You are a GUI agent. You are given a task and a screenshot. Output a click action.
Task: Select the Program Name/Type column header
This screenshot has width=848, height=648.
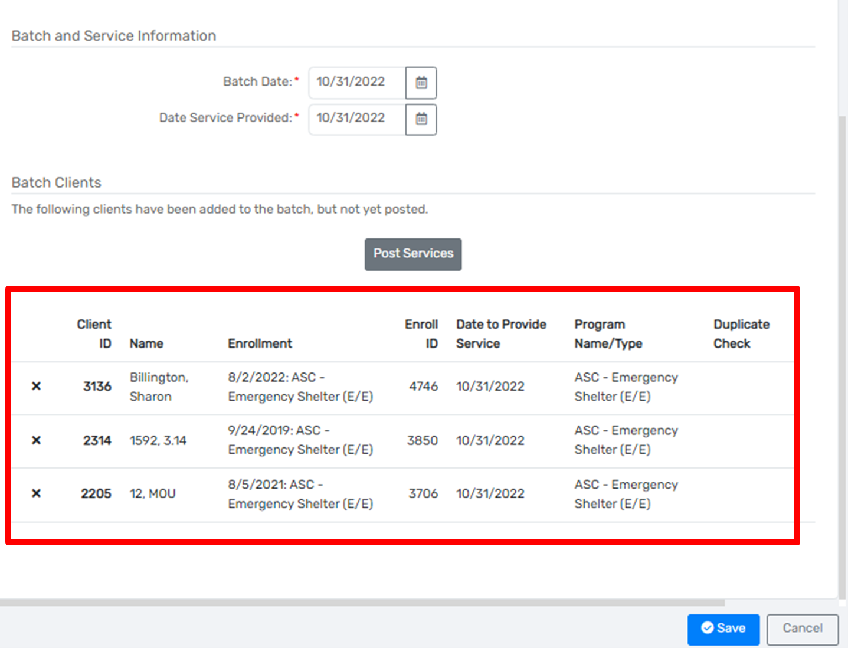608,333
